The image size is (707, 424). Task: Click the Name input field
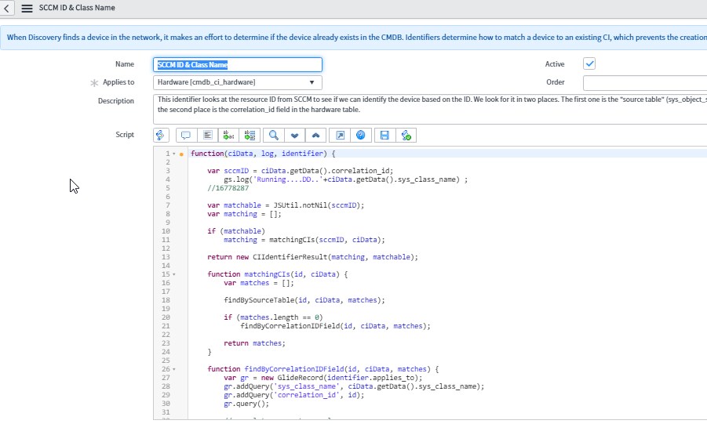tap(238, 64)
